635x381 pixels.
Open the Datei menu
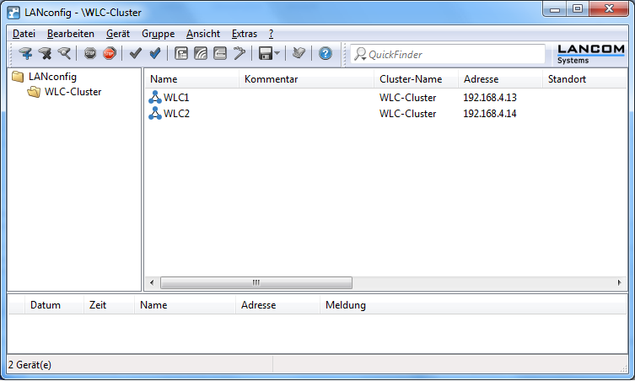click(x=24, y=34)
